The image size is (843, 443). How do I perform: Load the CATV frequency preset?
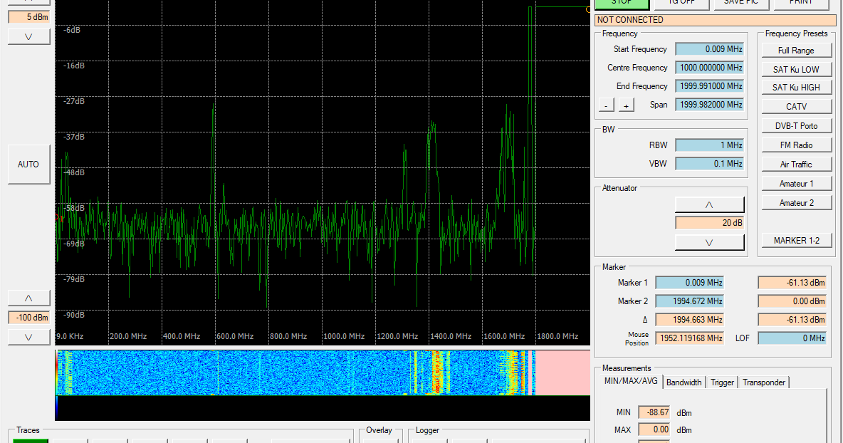click(x=796, y=107)
